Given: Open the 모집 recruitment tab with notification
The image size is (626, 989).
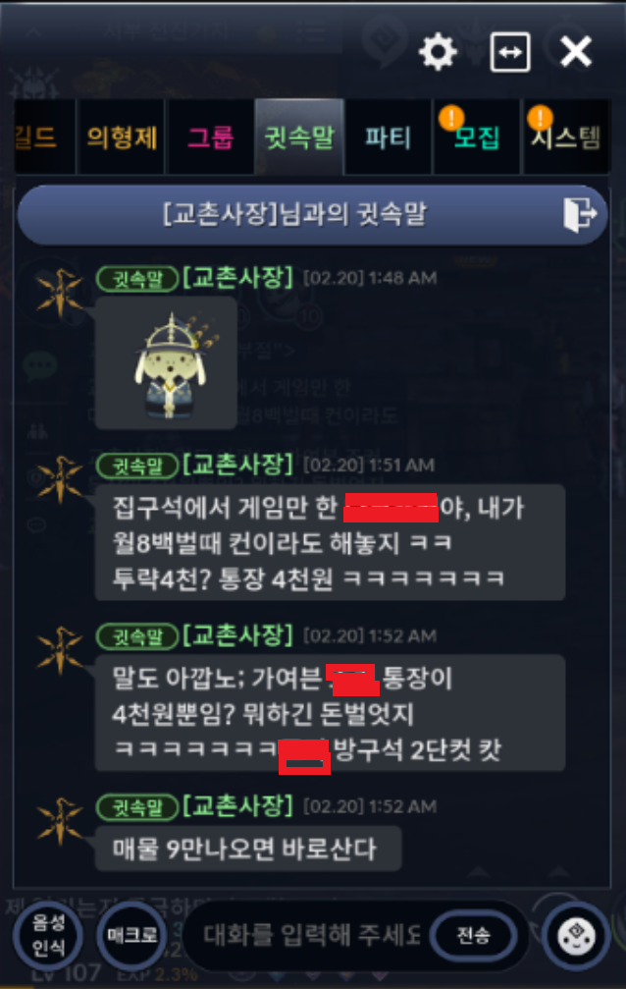Looking at the screenshot, I should (x=477, y=137).
